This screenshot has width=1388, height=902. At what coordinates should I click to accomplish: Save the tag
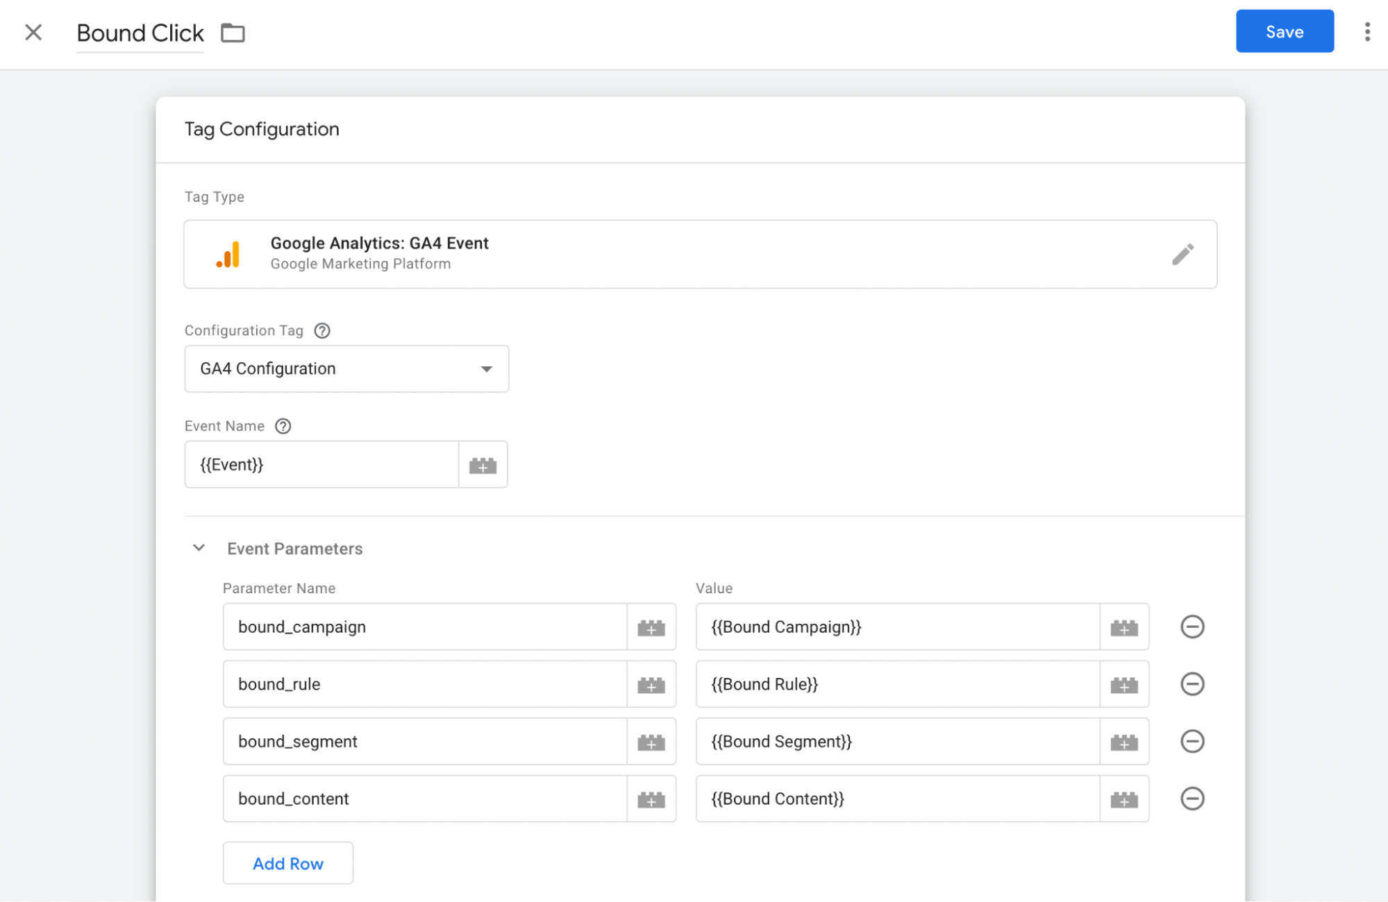point(1284,31)
